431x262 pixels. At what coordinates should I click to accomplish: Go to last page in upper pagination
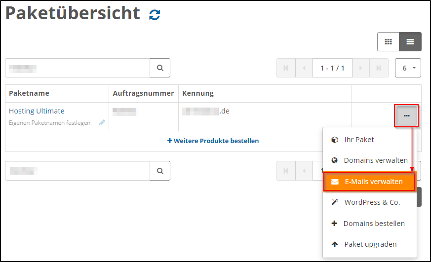379,68
